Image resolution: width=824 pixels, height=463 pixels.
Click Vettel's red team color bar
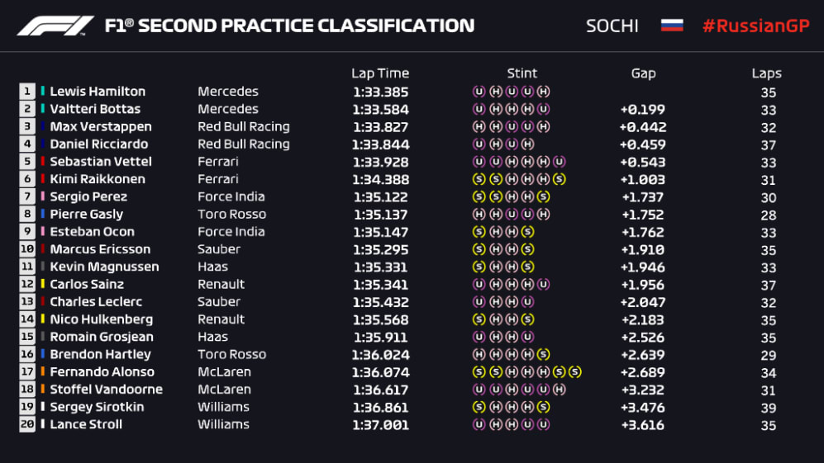43,162
